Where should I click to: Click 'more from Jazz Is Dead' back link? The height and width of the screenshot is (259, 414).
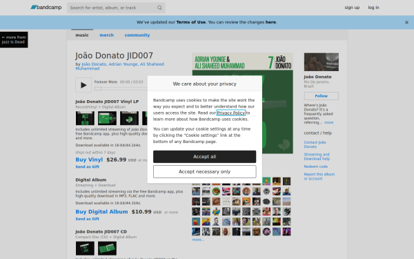coord(14,39)
